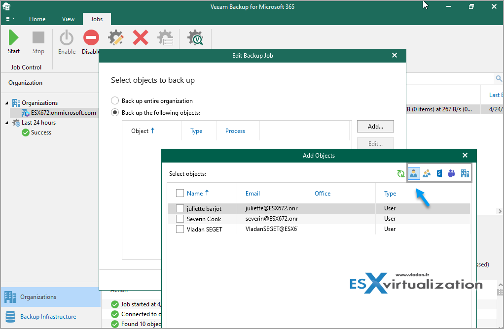Show SharePoint sites in Add Objects
This screenshot has width=504, height=329.
pyautogui.click(x=439, y=174)
